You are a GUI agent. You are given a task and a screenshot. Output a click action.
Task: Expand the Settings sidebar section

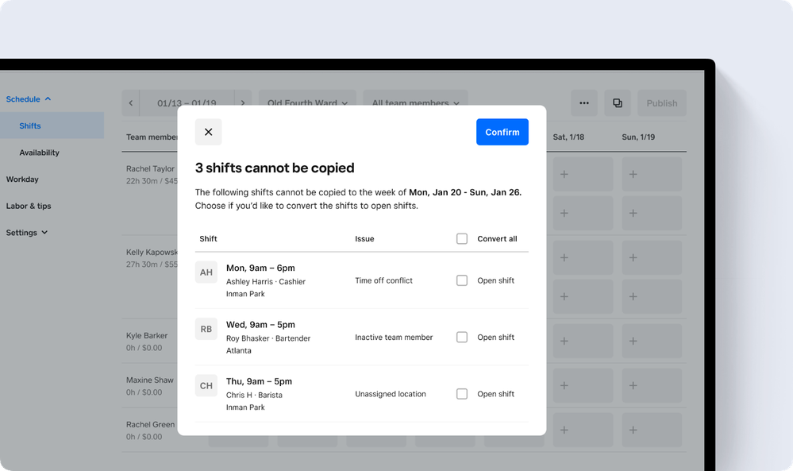click(27, 233)
